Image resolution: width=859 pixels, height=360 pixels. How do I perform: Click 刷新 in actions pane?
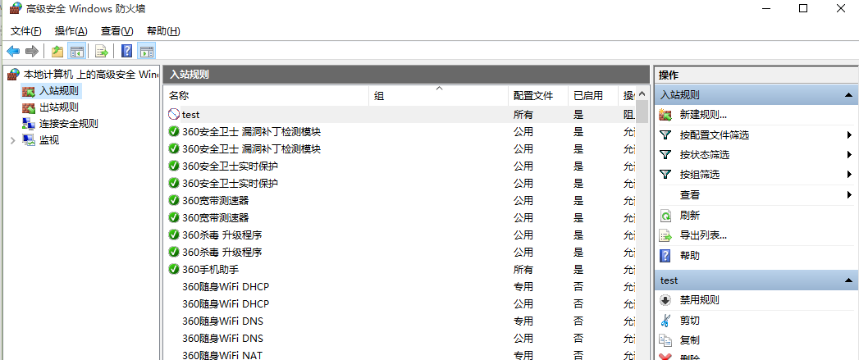690,216
